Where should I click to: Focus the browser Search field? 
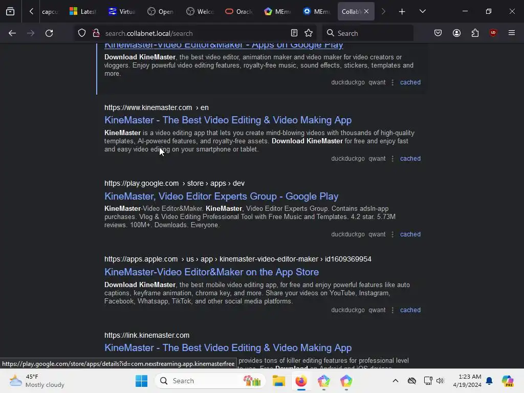coord(367,33)
